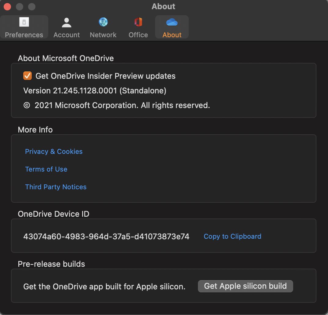
Task: Open the Privacy & Cookies link
Action: point(54,151)
